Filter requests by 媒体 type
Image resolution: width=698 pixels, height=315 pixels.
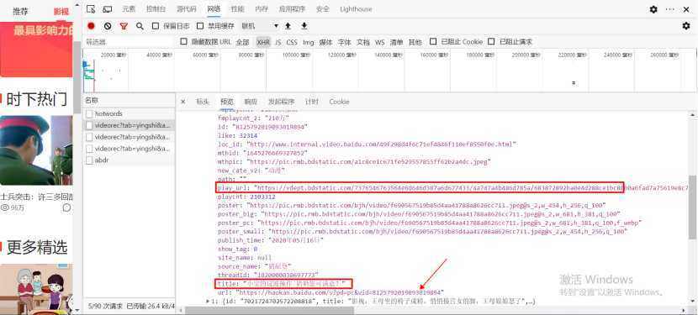coord(325,42)
